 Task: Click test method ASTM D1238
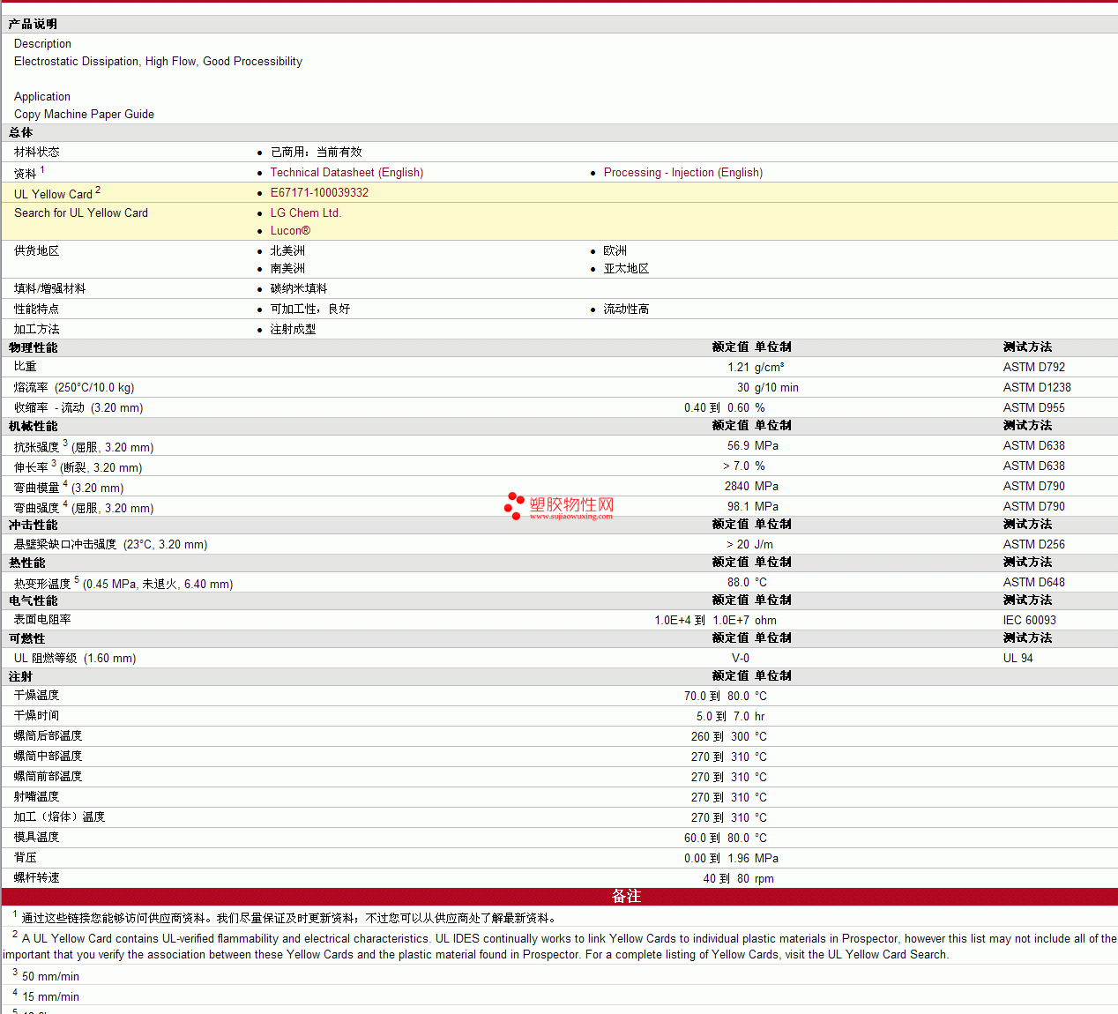1037,388
